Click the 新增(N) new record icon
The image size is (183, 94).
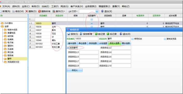coord(1,11)
